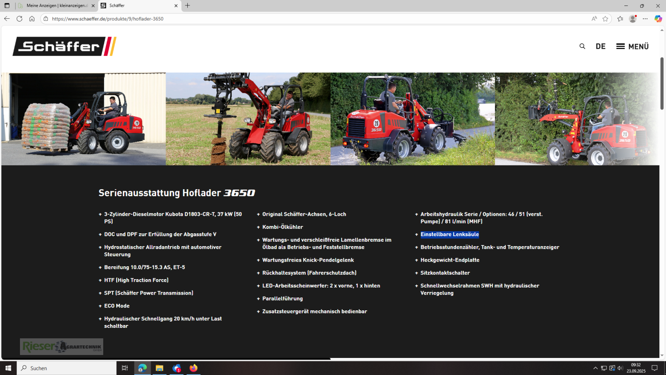Viewport: 666px width, 375px height.
Task: Click browser back arrow
Action: coord(7,19)
